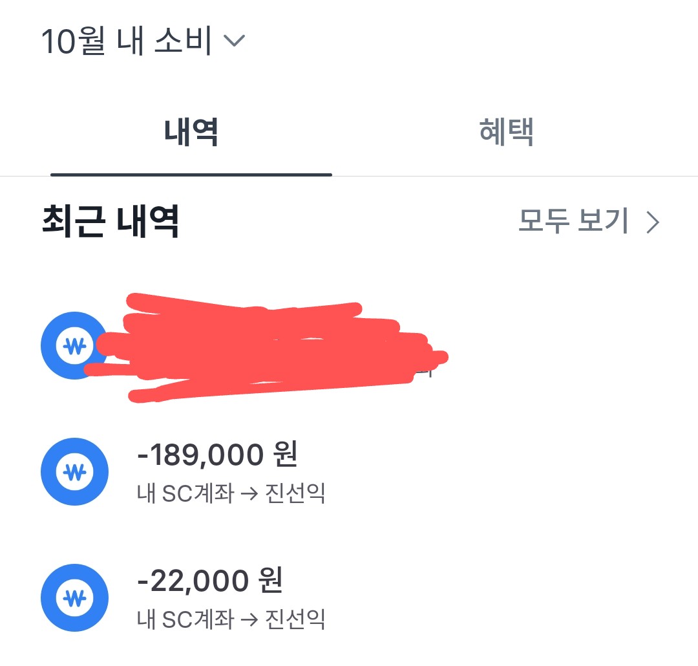Switch to the 혜택 tab
The image size is (698, 666).
506,132
